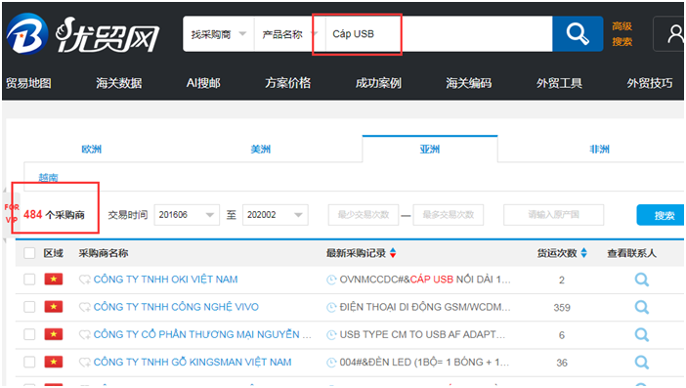
Task: Select the 亚洲 region tab
Action: tap(430, 150)
